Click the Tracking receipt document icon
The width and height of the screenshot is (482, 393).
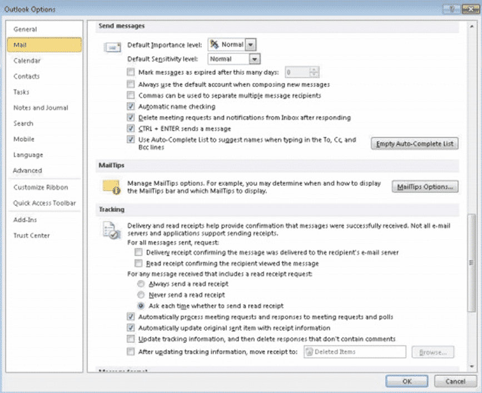coord(112,230)
